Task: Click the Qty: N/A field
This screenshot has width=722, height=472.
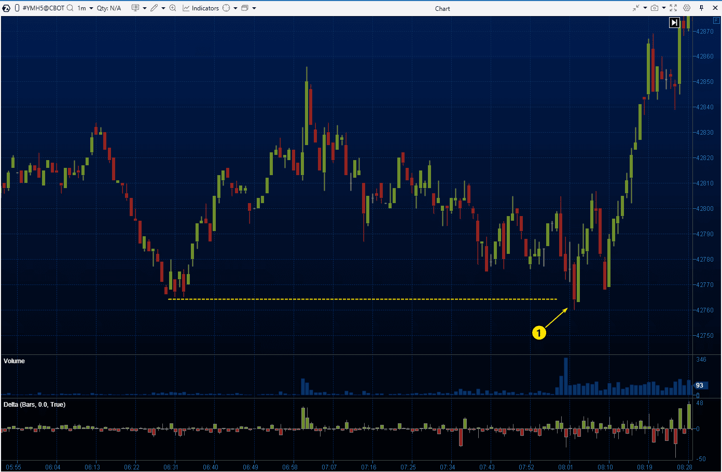Action: (108, 8)
